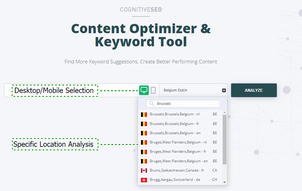Screen dimensions: 302x191
Task: Click the Brussels location search field
Action: pyautogui.click(x=183, y=104)
